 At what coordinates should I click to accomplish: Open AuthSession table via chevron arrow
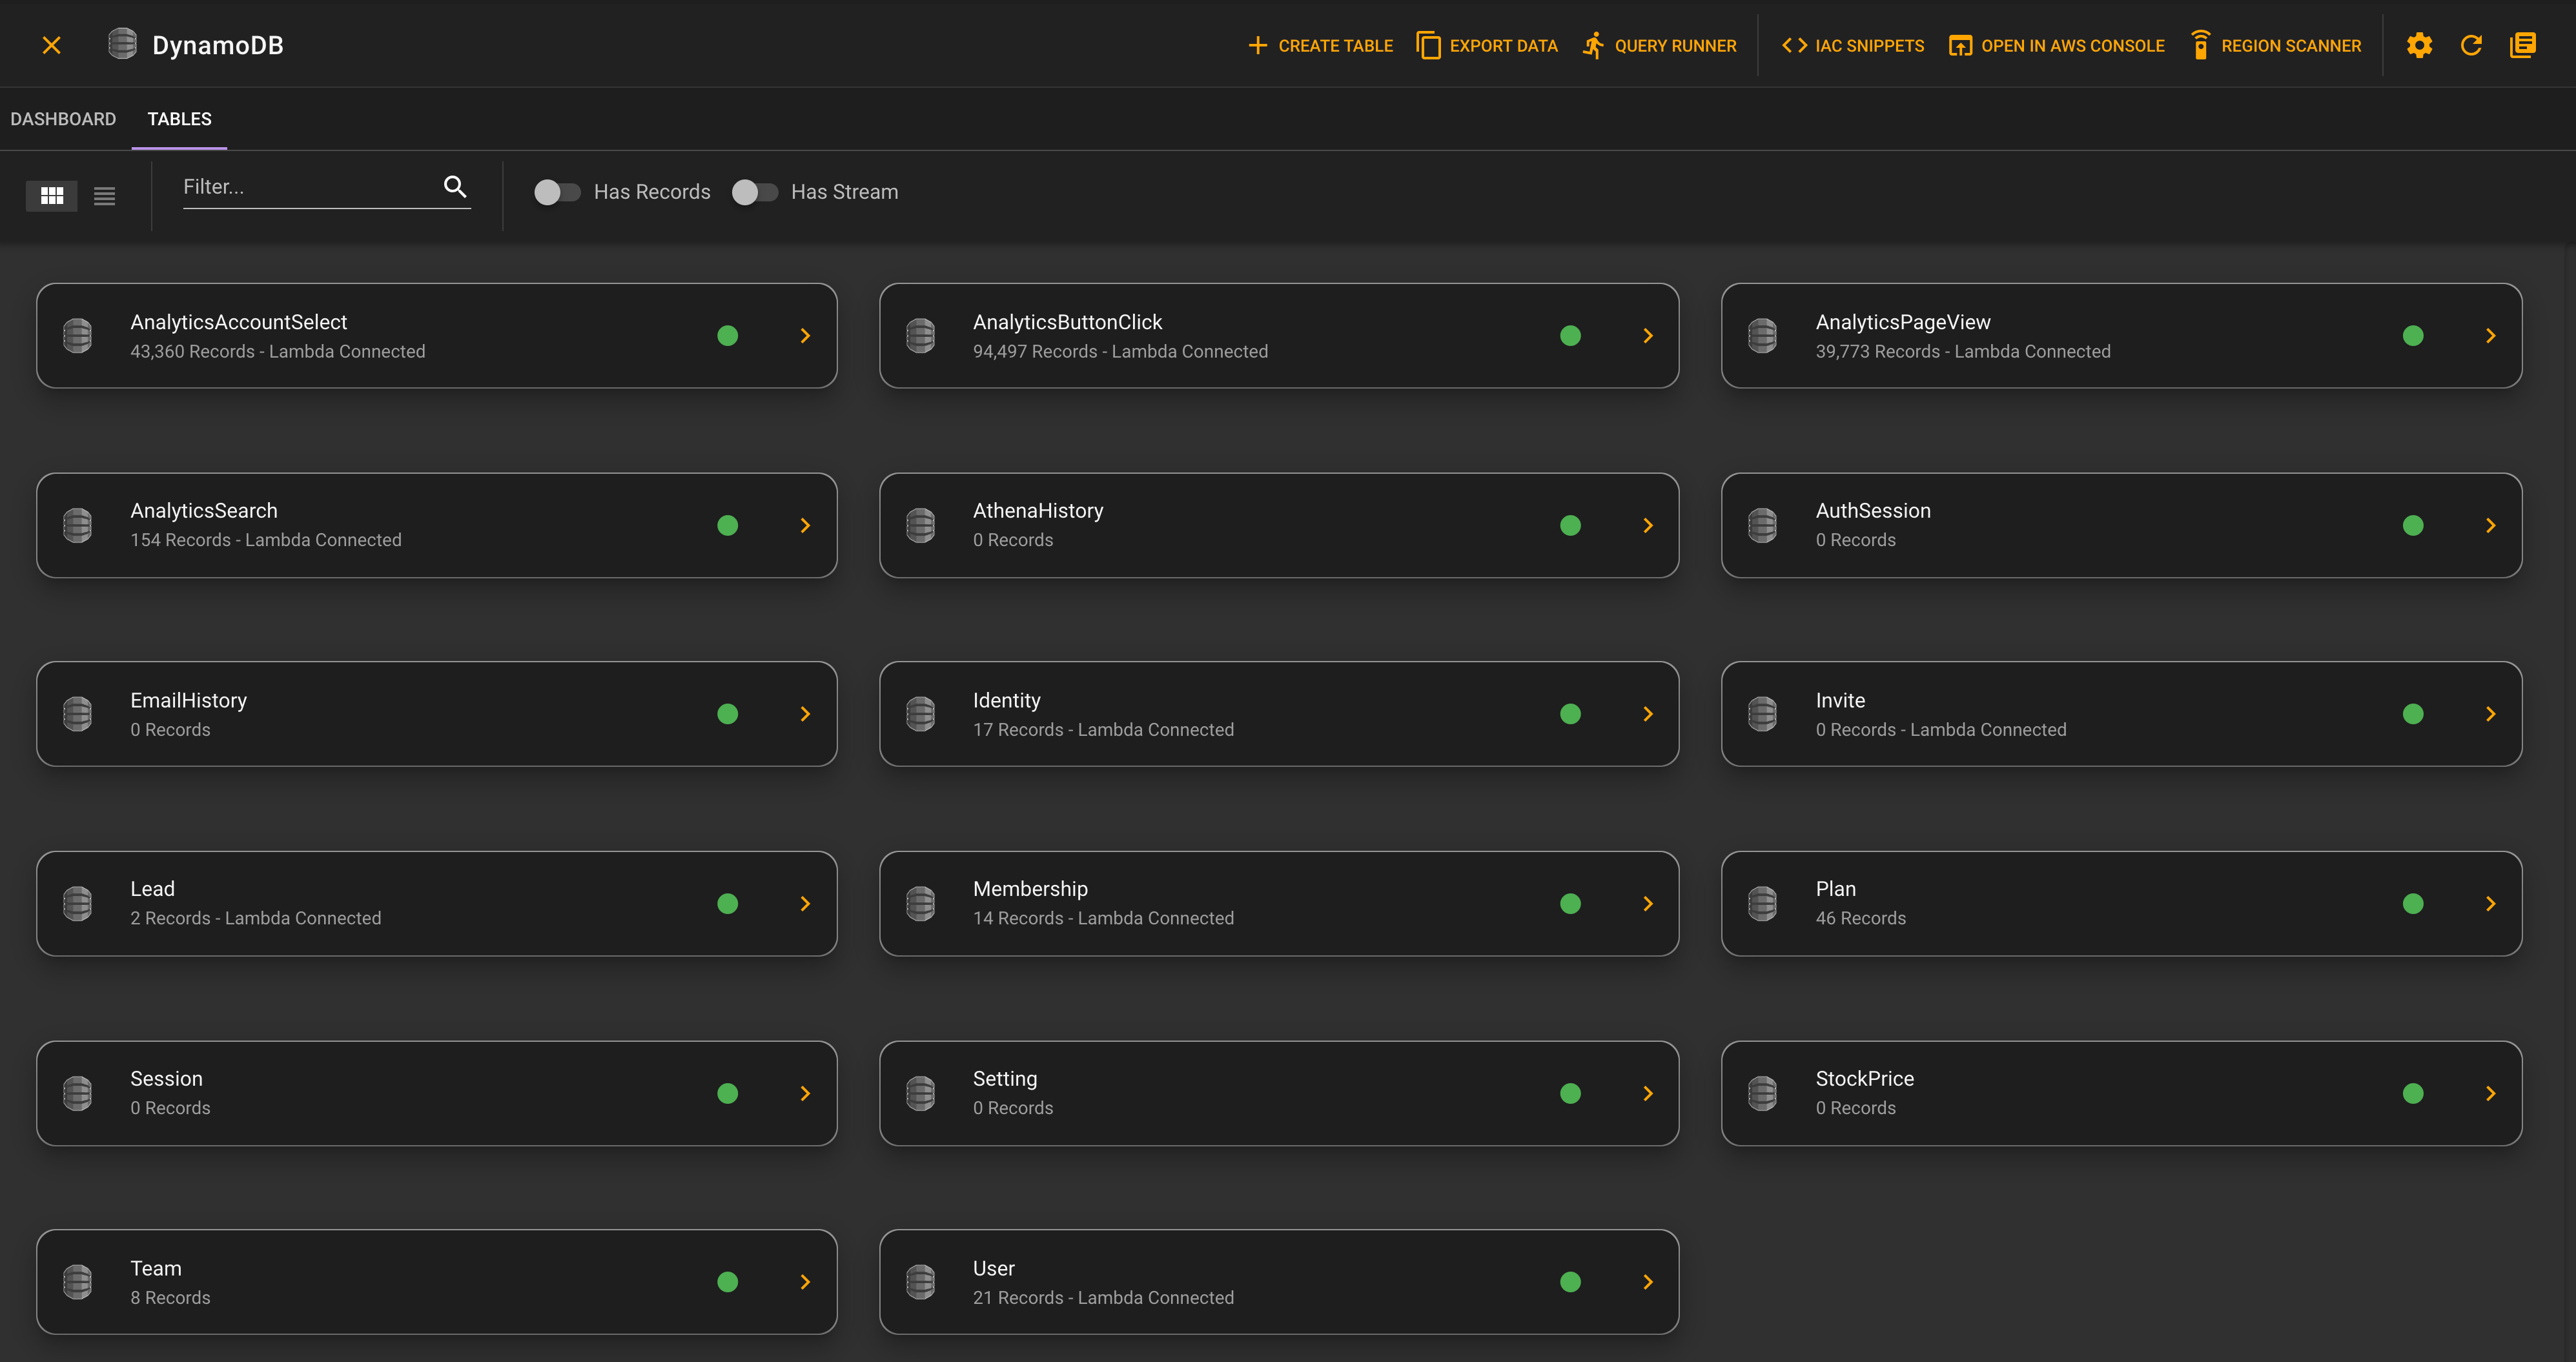[2490, 525]
